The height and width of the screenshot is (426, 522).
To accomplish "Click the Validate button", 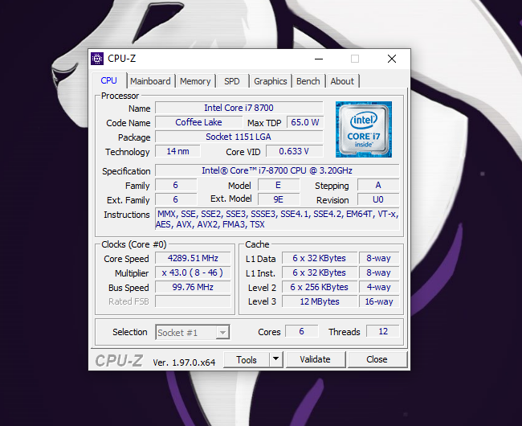I will coord(316,359).
